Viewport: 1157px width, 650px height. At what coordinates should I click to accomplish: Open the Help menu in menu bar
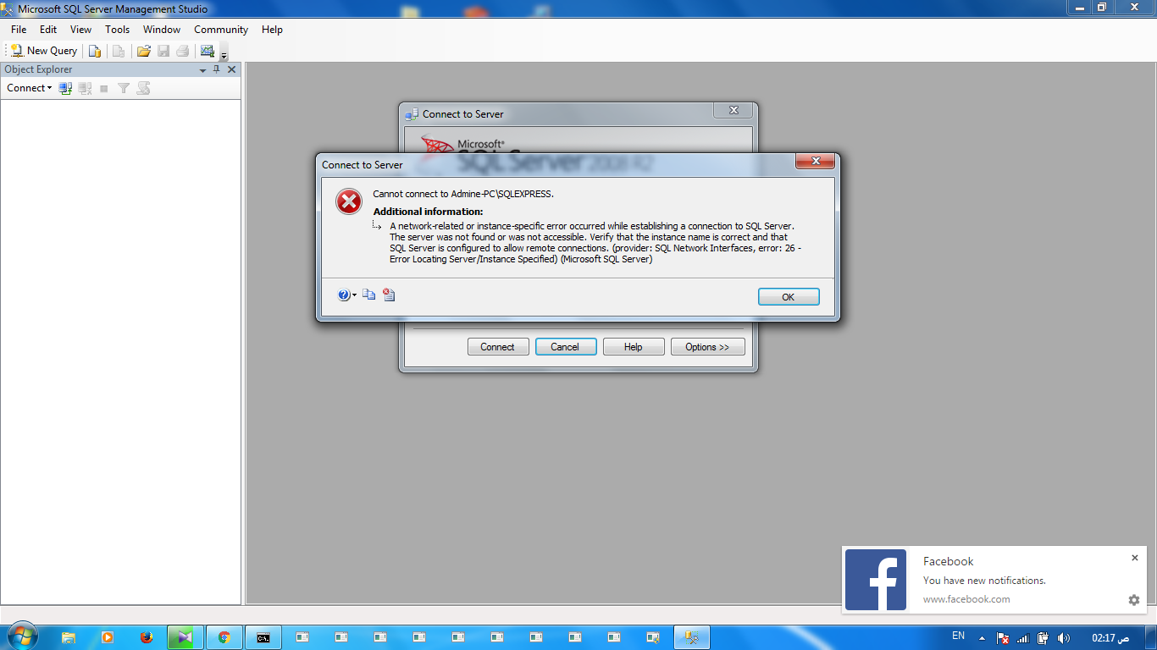pos(272,30)
